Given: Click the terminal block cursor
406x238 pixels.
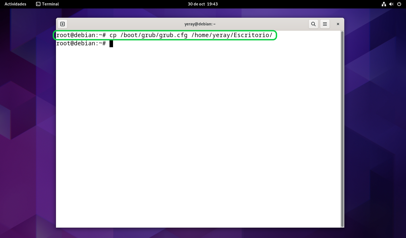Looking at the screenshot, I should tap(111, 44).
